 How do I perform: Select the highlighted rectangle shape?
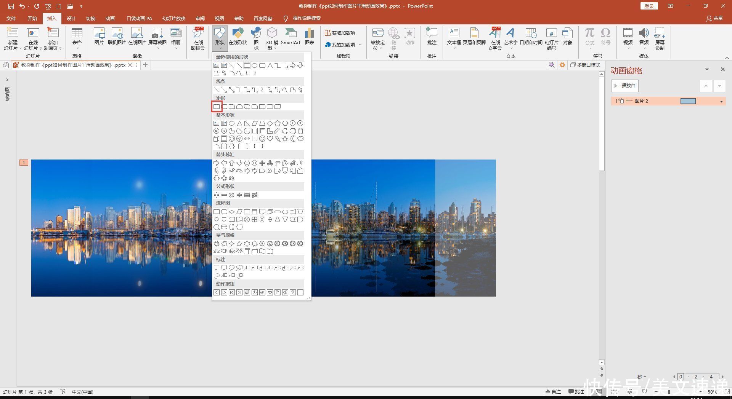click(217, 107)
